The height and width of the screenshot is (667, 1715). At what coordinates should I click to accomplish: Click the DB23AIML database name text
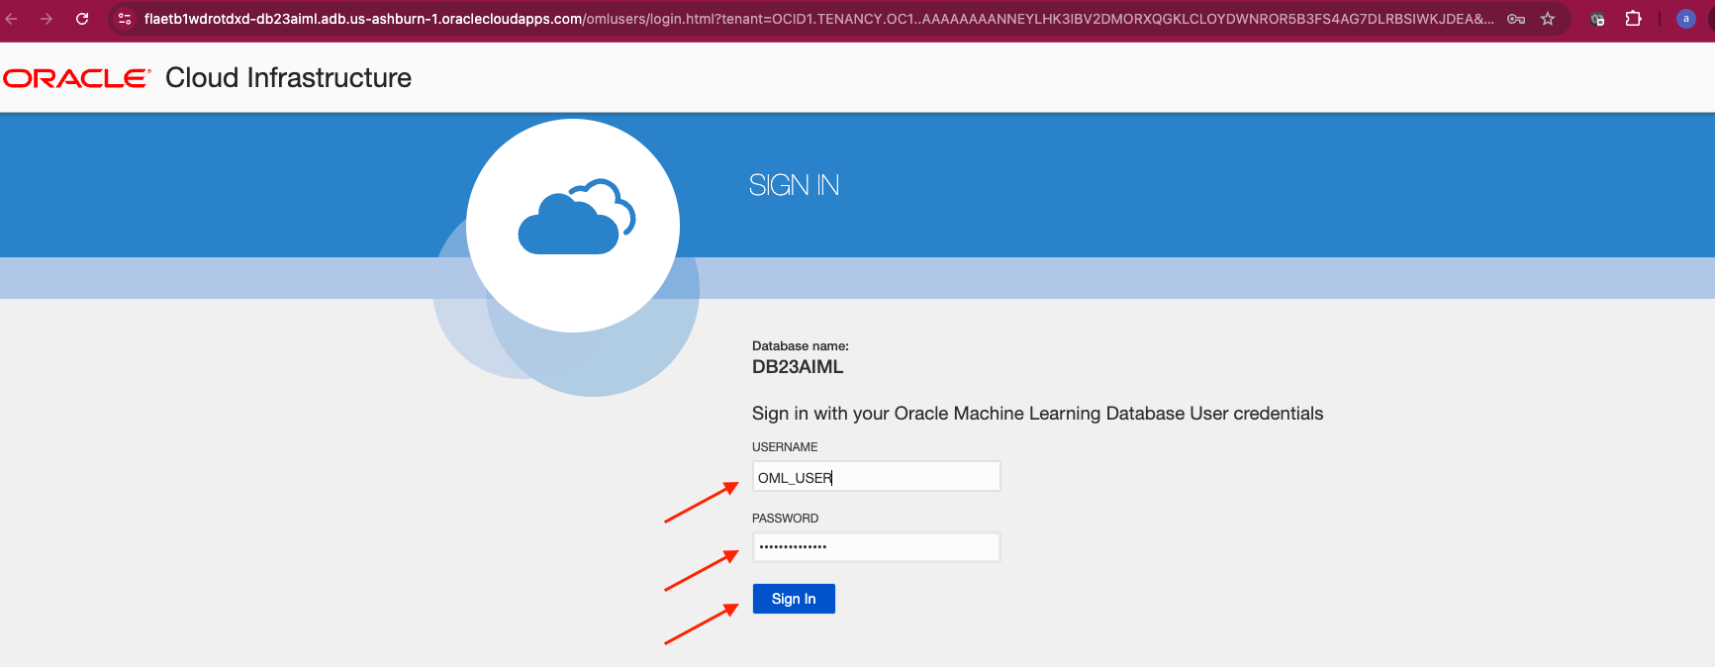pyautogui.click(x=798, y=367)
